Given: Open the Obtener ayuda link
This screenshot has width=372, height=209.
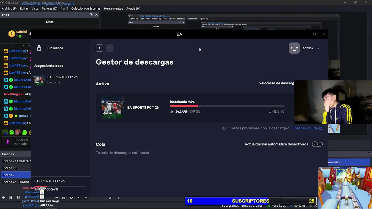Looking at the screenshot, I should [307, 128].
